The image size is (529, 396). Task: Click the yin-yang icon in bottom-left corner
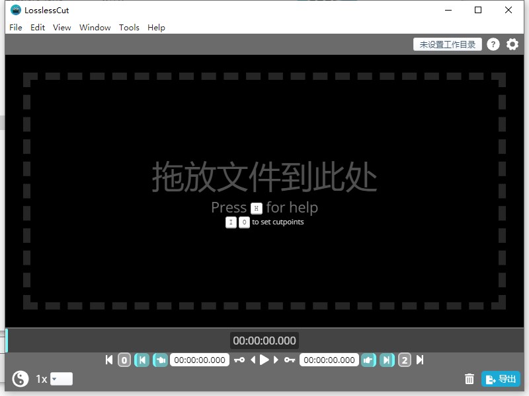[19, 378]
